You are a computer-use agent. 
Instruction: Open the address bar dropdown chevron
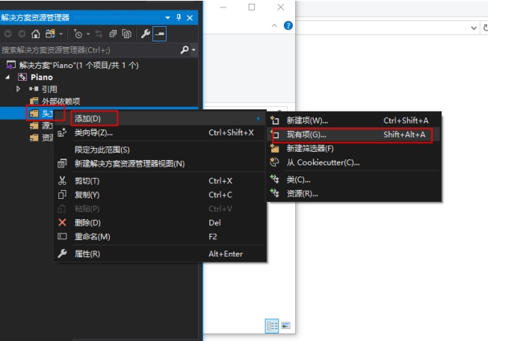474,27
